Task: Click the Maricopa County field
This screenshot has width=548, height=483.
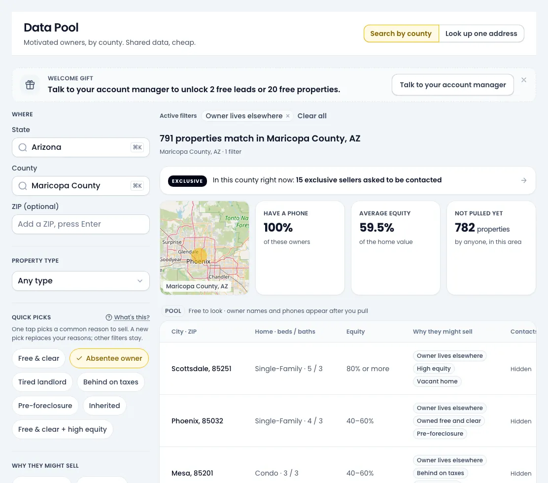Action: (x=81, y=186)
